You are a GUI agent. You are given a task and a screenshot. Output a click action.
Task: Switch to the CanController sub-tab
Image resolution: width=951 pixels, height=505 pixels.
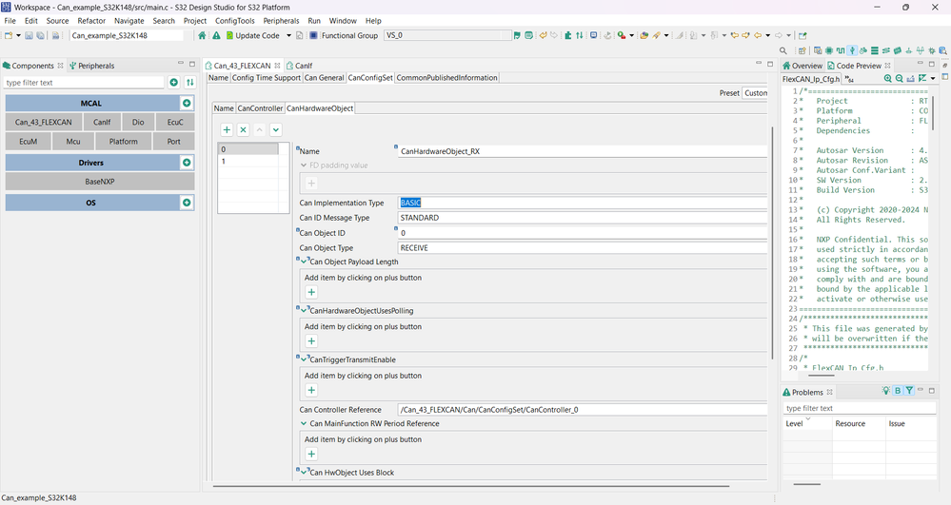(260, 107)
